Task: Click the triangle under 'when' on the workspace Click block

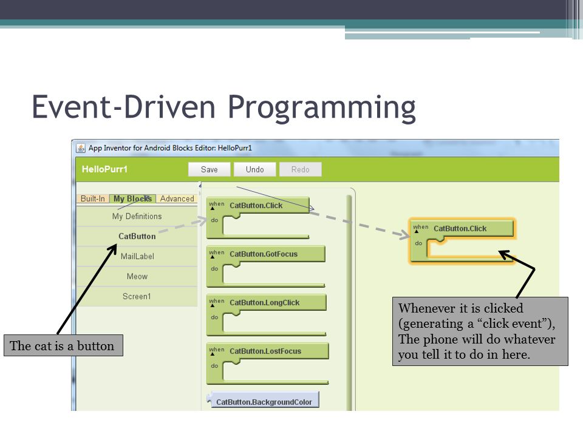Action: coord(417,231)
